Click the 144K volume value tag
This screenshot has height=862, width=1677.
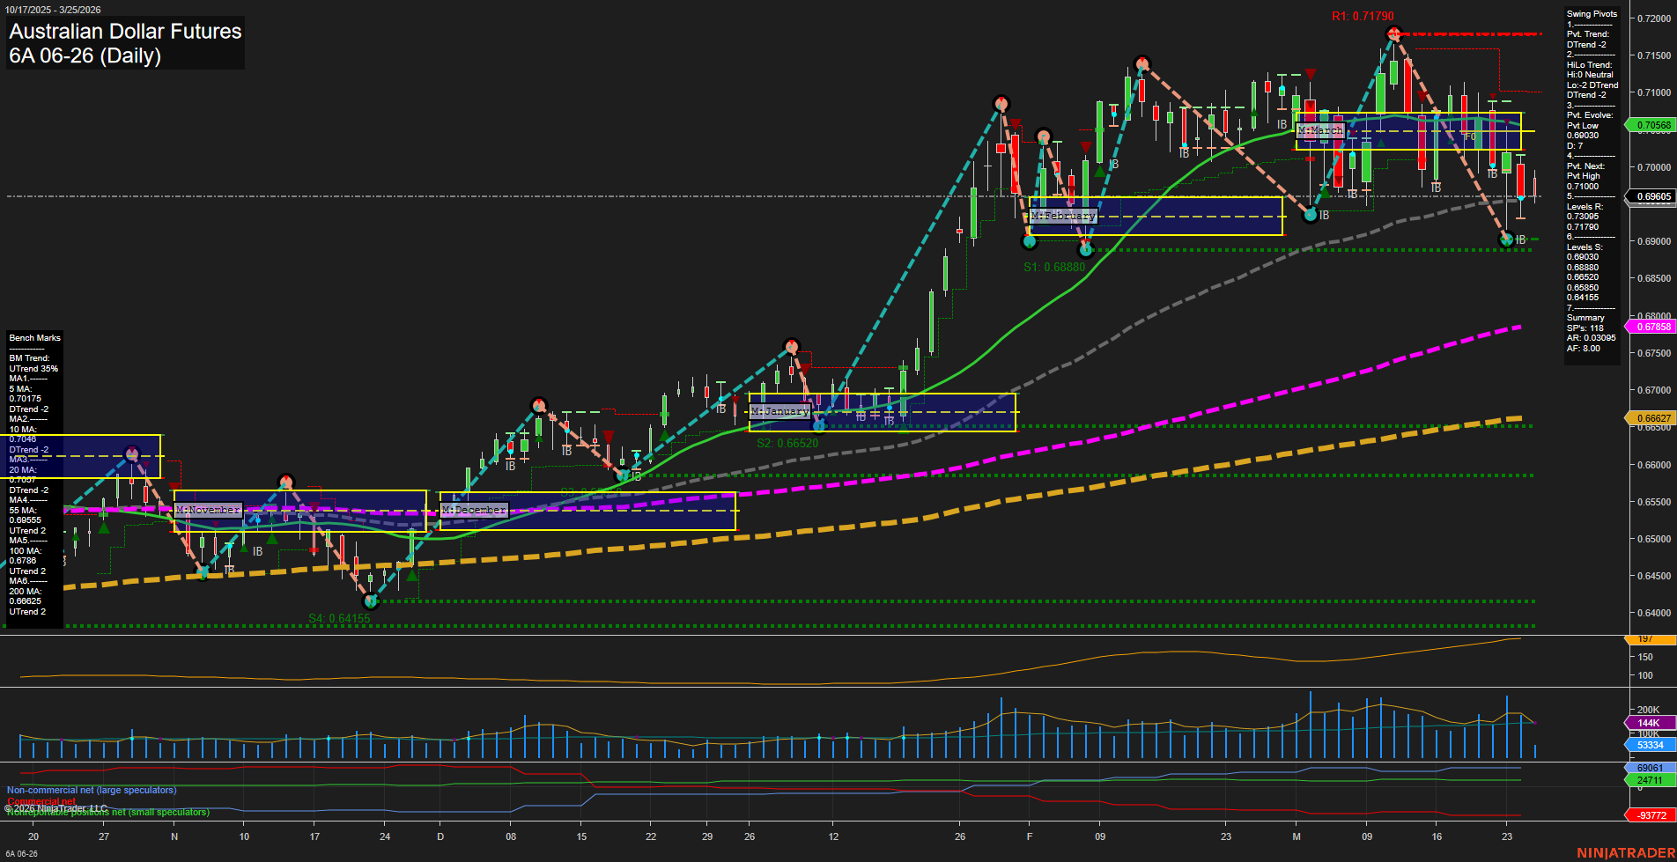click(1649, 723)
